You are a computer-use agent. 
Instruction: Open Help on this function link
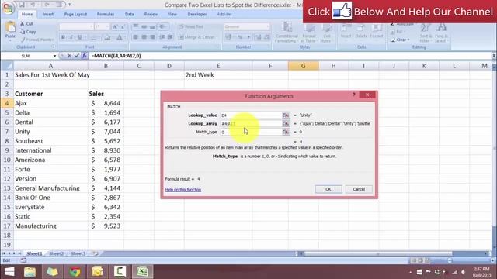183,189
